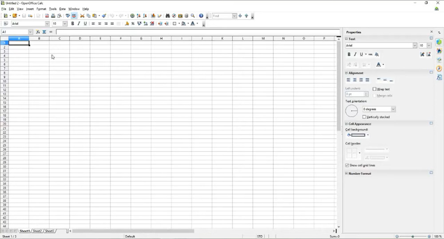Export directly as PDF icon
The height and width of the screenshot is (239, 444).
(x=47, y=16)
